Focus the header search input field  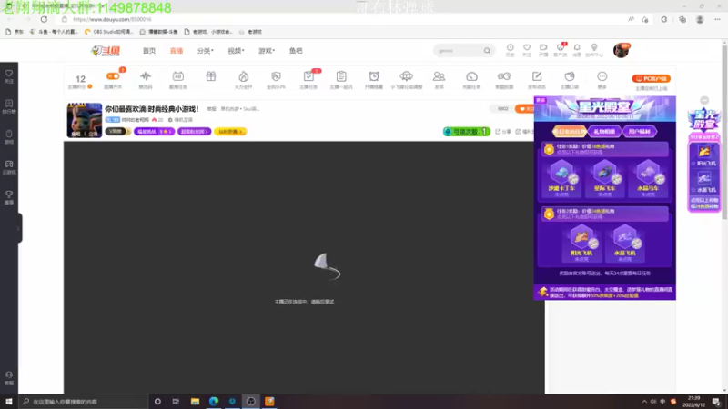click(x=460, y=51)
